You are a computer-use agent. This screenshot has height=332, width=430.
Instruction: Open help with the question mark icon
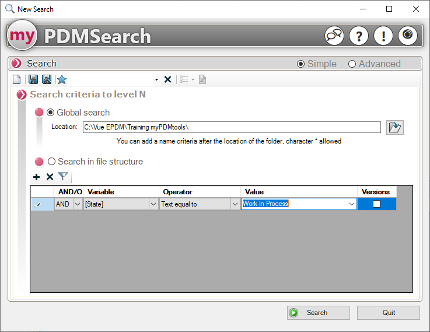[359, 36]
